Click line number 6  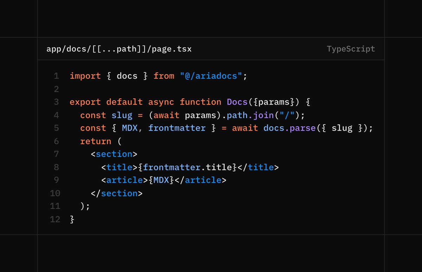pyautogui.click(x=56, y=141)
